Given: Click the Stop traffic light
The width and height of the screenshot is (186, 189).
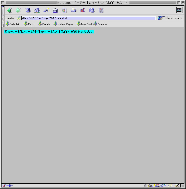Looking at the screenshot, I should coord(101,10).
